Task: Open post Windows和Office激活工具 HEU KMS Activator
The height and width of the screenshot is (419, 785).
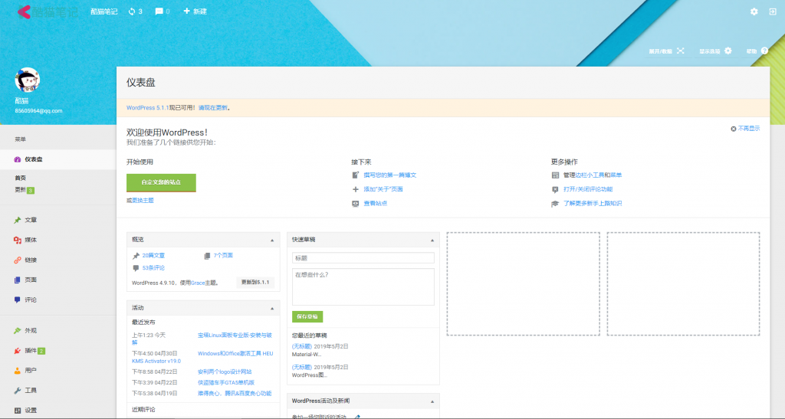Action: 235,353
